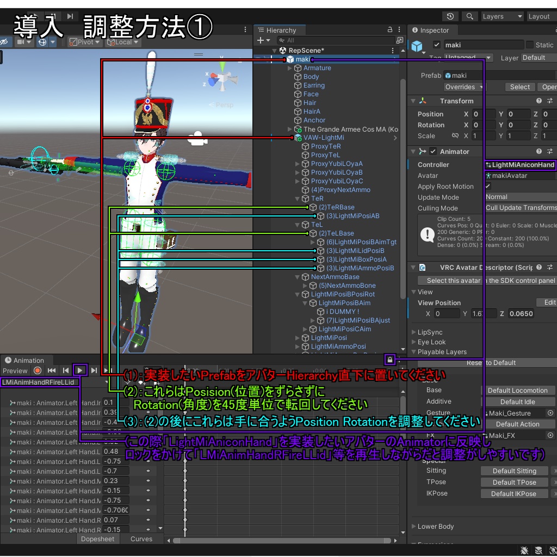Expand the Armature item in the Hierarchy
557x557 pixels.
289,68
